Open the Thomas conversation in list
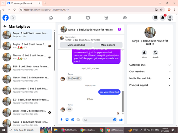Screen dimensions: 178x133 point(27,57)
